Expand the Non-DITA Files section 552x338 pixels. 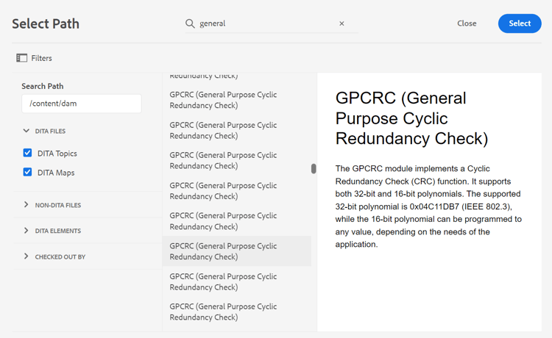[x=26, y=205]
